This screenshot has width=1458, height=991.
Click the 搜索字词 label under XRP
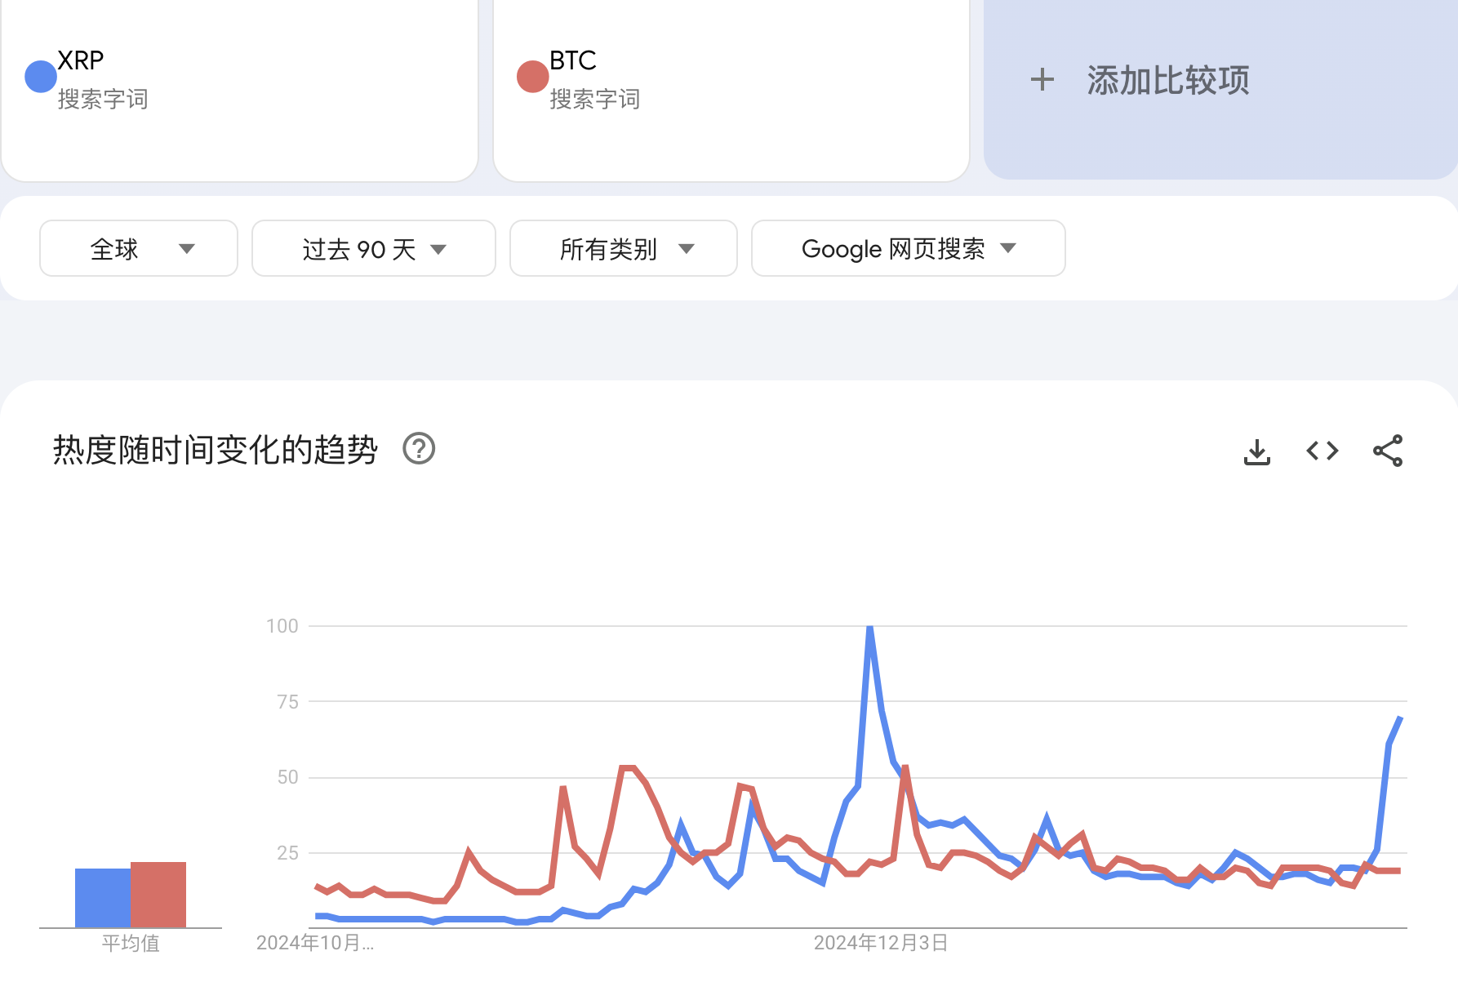tap(103, 100)
